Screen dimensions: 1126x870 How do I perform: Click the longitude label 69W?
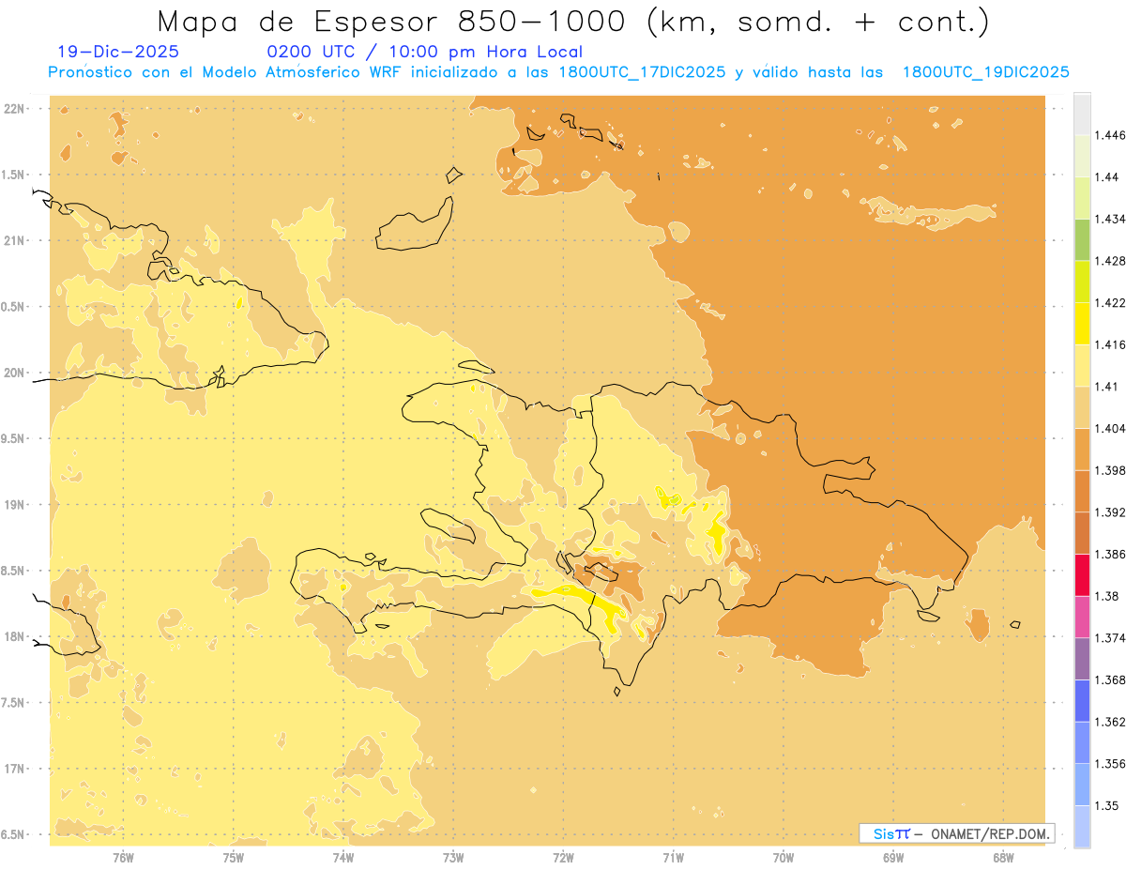(x=892, y=857)
